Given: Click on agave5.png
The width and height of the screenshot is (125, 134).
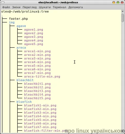Looking at the screenshot, I should [x=34, y=44].
